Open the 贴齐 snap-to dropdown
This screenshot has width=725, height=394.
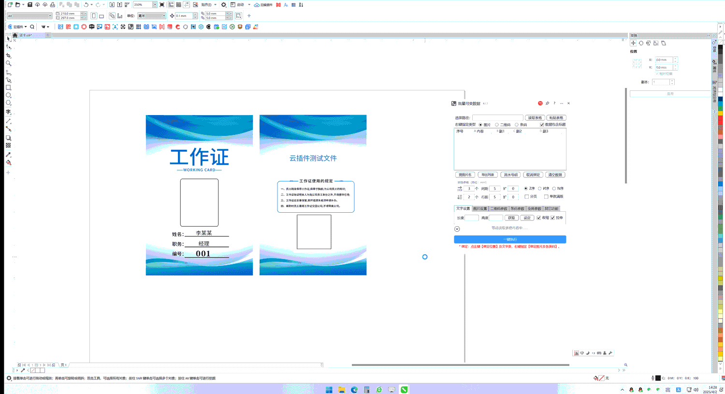[215, 4]
